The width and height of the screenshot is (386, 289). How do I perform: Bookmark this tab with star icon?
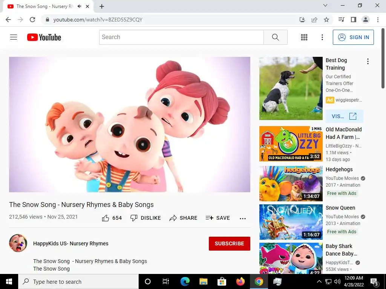[x=326, y=20]
